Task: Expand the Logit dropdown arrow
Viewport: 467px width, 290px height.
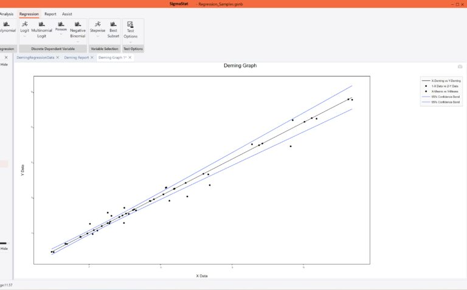Action: coord(25,36)
